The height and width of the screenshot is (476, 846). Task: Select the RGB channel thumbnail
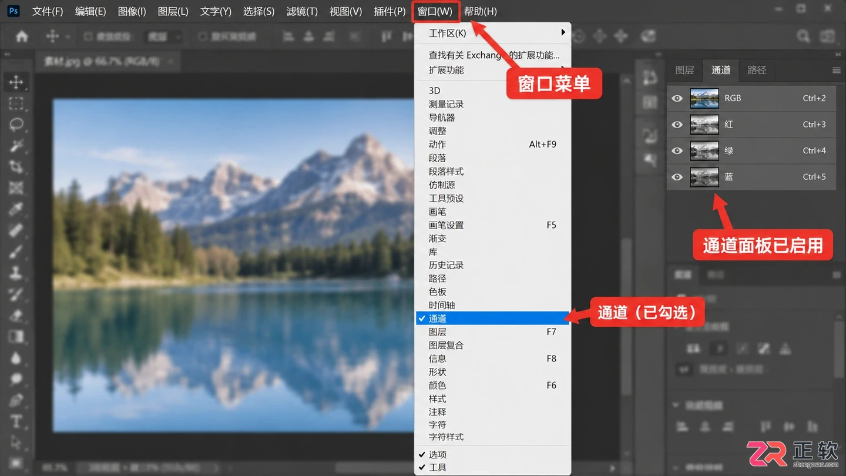pyautogui.click(x=704, y=98)
